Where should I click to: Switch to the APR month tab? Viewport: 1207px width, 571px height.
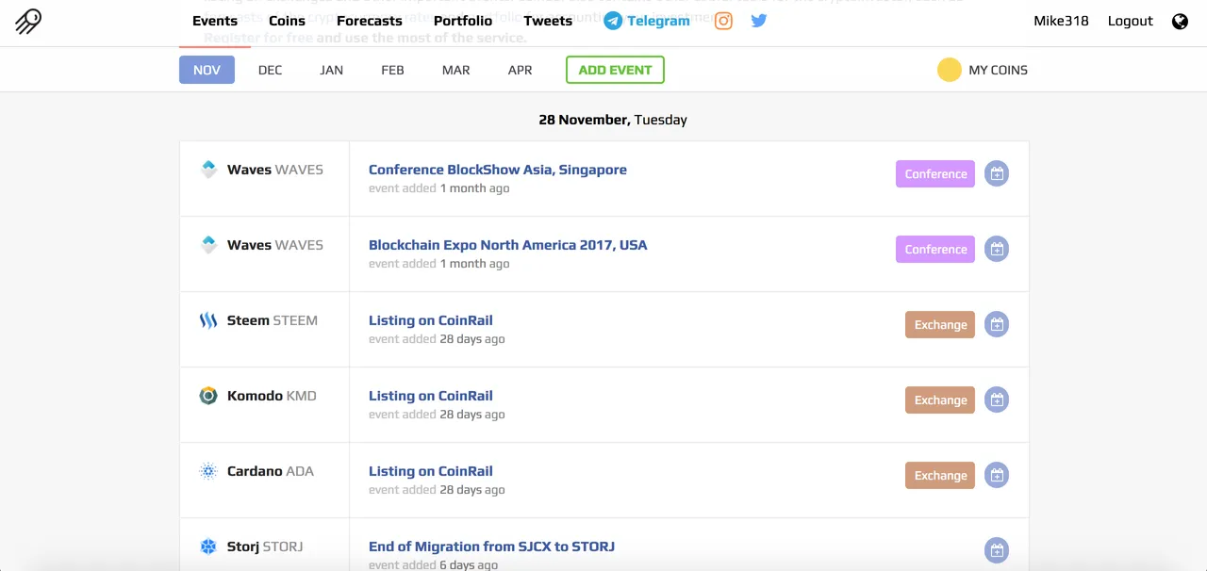[520, 70]
